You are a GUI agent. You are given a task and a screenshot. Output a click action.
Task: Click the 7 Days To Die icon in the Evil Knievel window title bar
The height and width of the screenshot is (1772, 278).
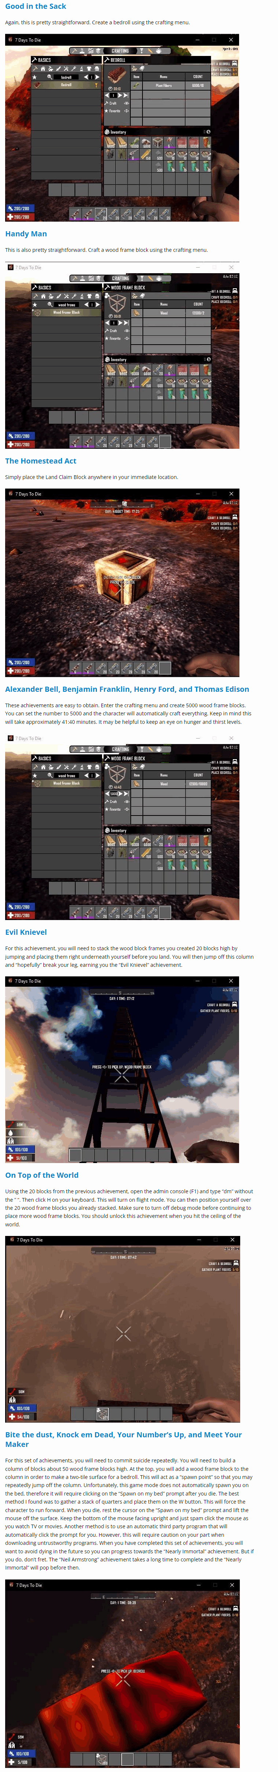(x=10, y=980)
